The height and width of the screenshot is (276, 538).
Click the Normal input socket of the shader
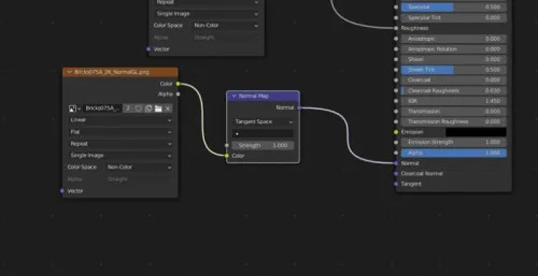tap(396, 164)
